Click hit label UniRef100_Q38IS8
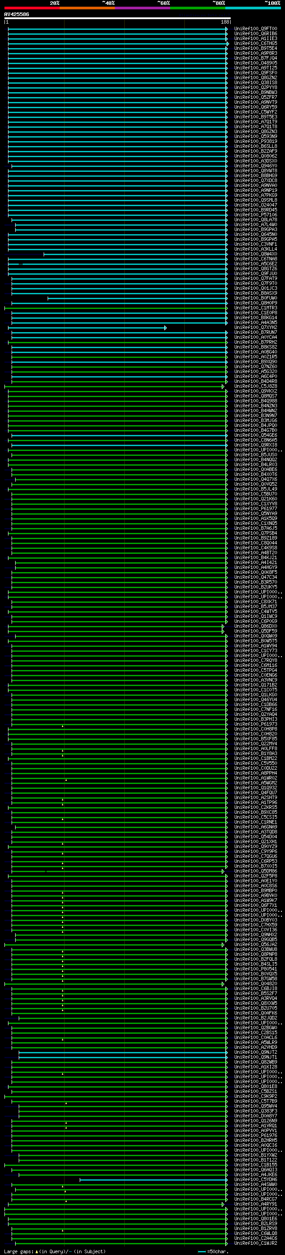 (x=256, y=82)
